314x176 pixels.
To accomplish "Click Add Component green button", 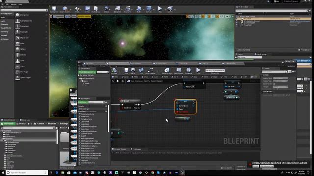I will click(x=87, y=72).
